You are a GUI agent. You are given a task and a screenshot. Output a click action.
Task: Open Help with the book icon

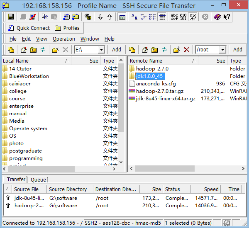(217, 17)
